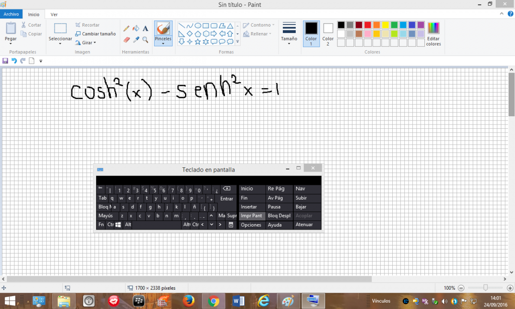Open Google Chrome from the taskbar
515x309 pixels.
click(213, 301)
